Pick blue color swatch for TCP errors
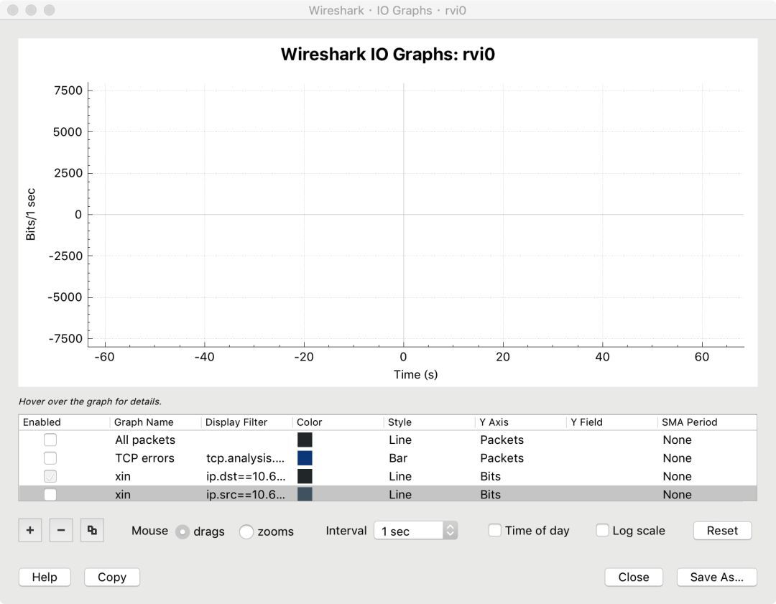 (305, 458)
